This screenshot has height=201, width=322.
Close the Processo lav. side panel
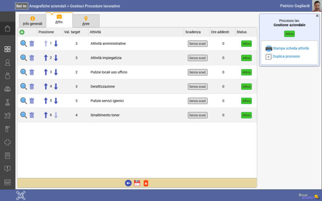pyautogui.click(x=317, y=16)
